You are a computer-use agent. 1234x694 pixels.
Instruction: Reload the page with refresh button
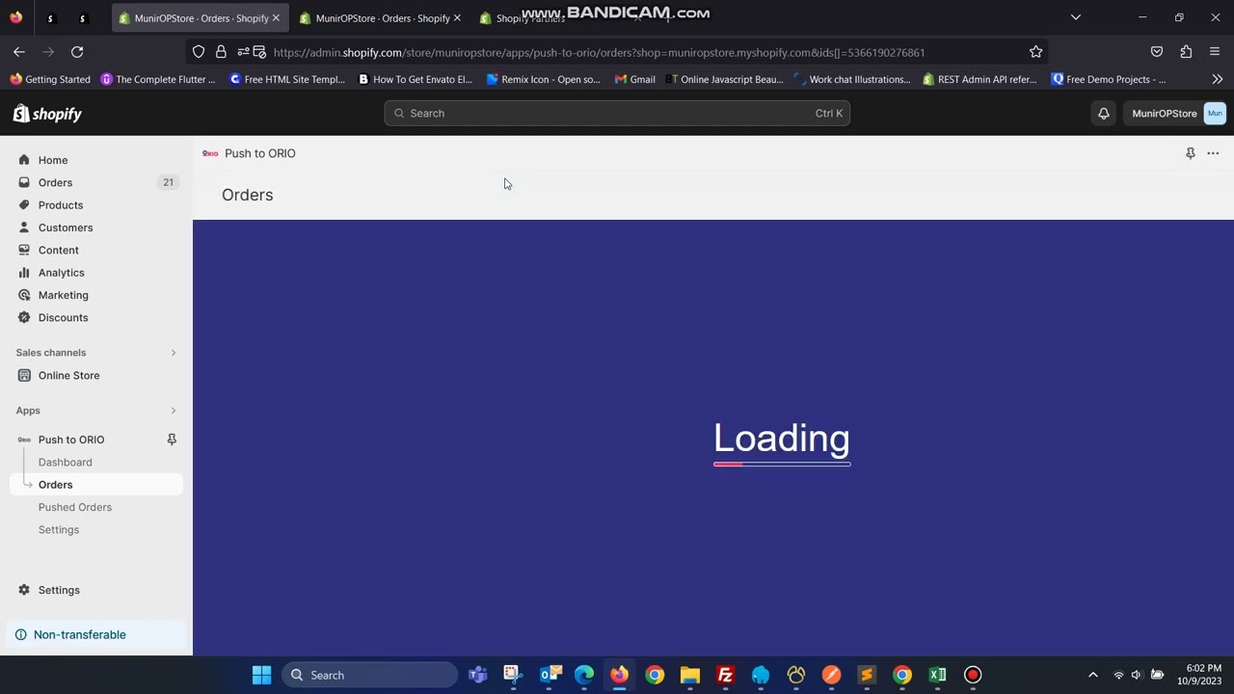(77, 52)
